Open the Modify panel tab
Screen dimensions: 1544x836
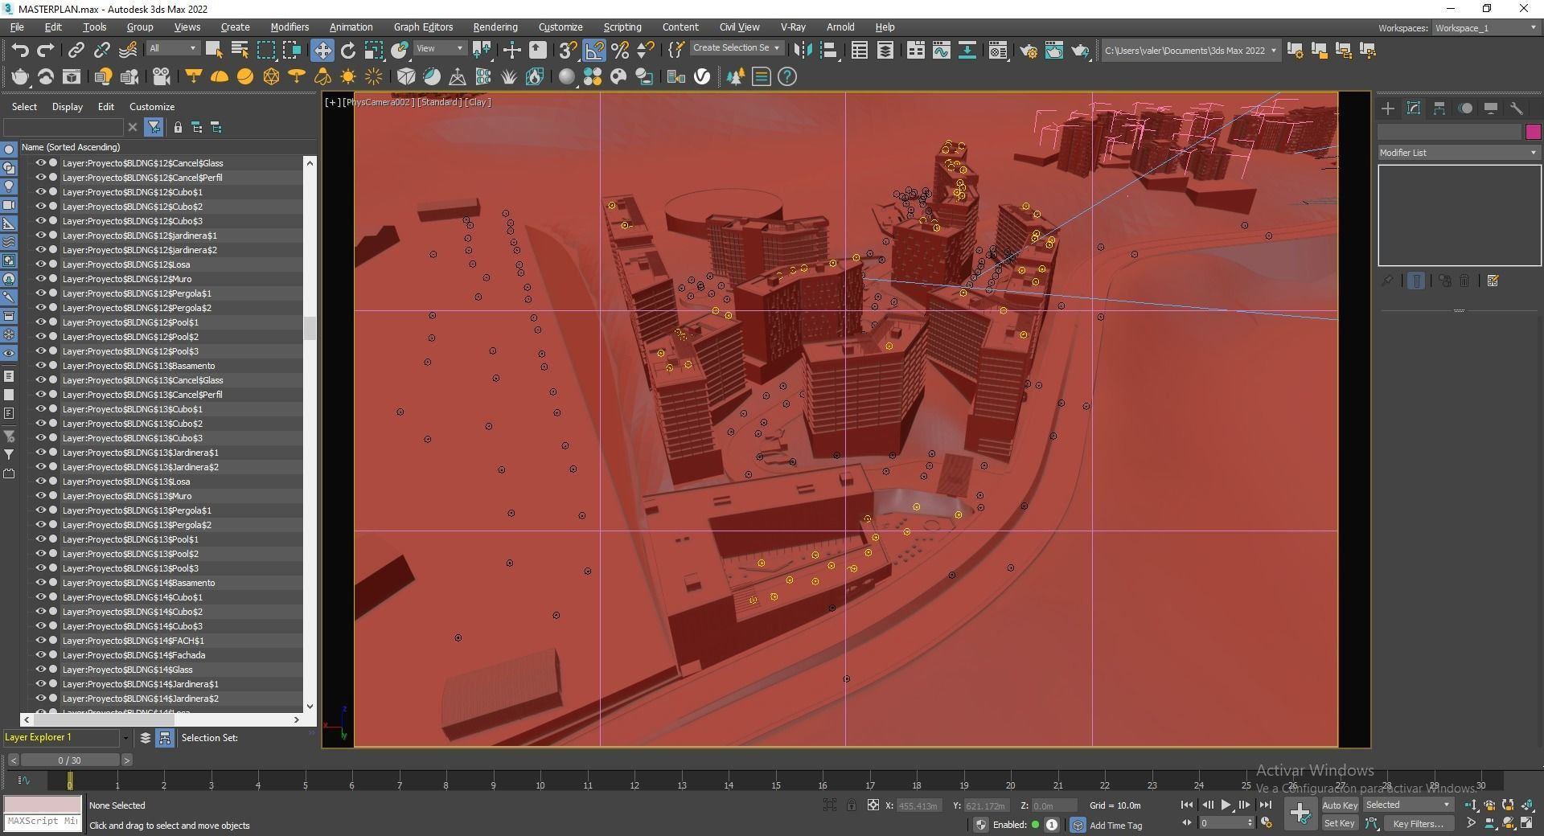(x=1414, y=109)
